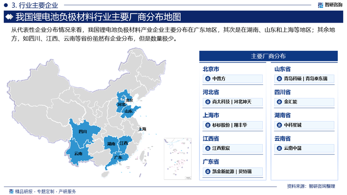Screen dimensions: 347x195
Task: Click the diamond icon in the title banner
Action: coord(9,17)
